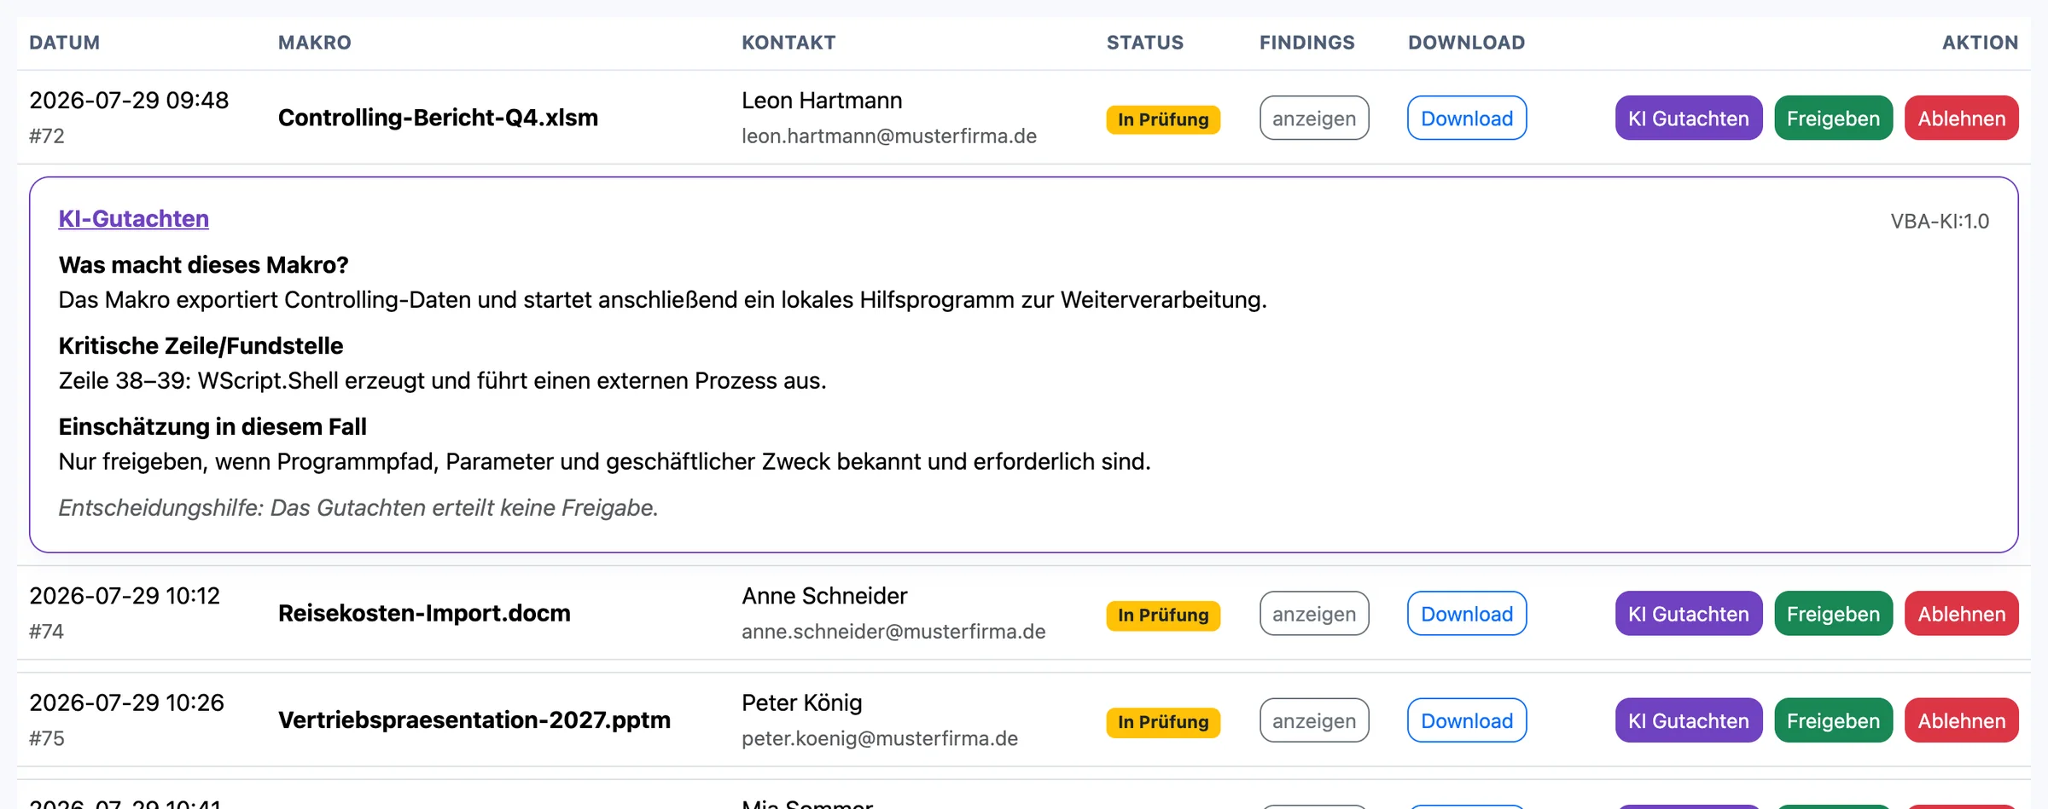2048x809 pixels.
Task: Click In Prüfung badge for Leon Hartmann
Action: (1163, 119)
